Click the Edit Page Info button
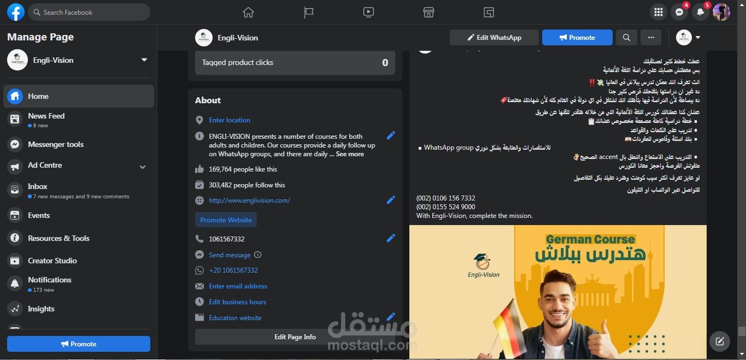Screen dimensions: 746x360 pos(295,337)
